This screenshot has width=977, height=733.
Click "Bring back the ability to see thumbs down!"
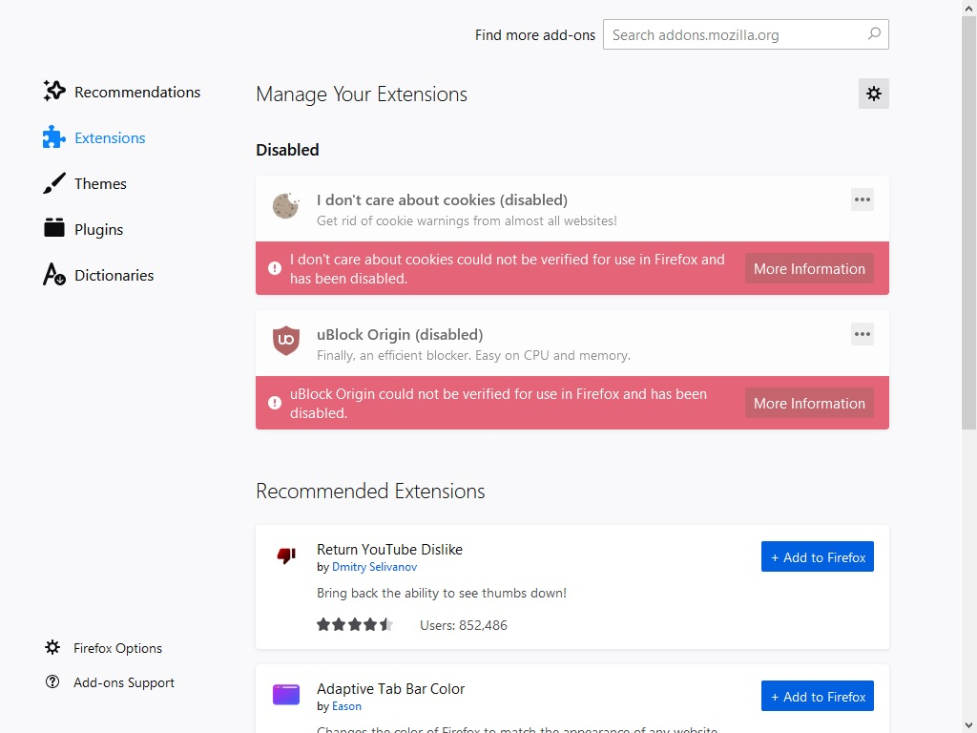click(x=442, y=593)
